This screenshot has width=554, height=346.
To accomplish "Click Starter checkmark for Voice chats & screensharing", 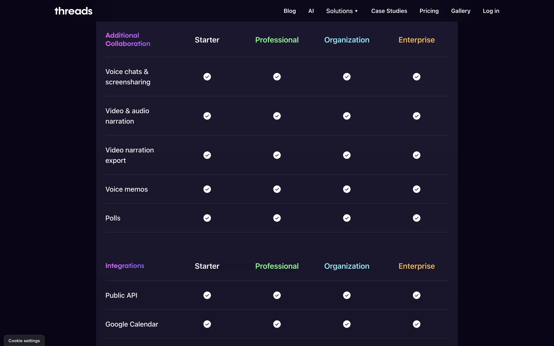I will 207,77.
